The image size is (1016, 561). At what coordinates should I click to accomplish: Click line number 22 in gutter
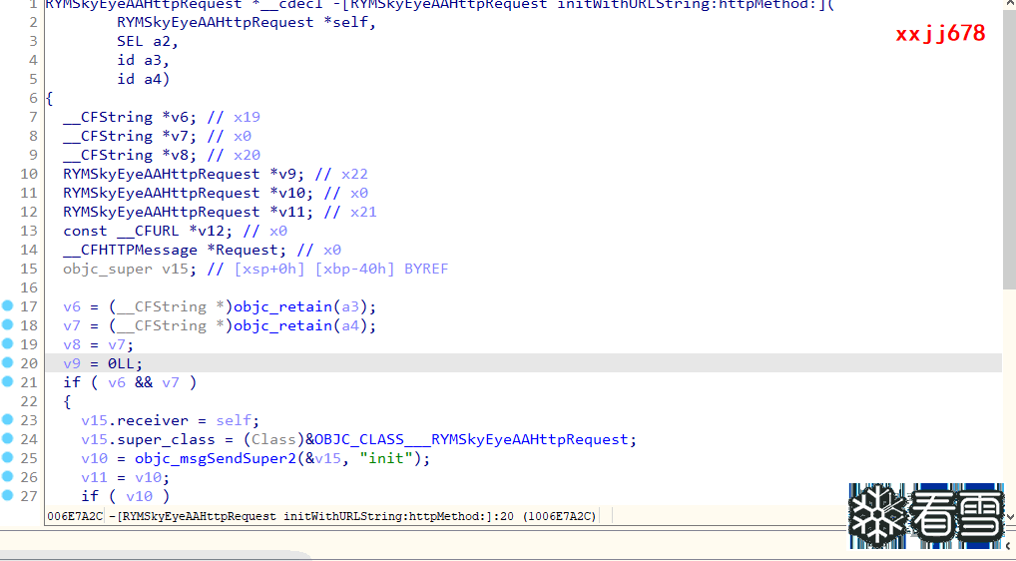coord(29,401)
